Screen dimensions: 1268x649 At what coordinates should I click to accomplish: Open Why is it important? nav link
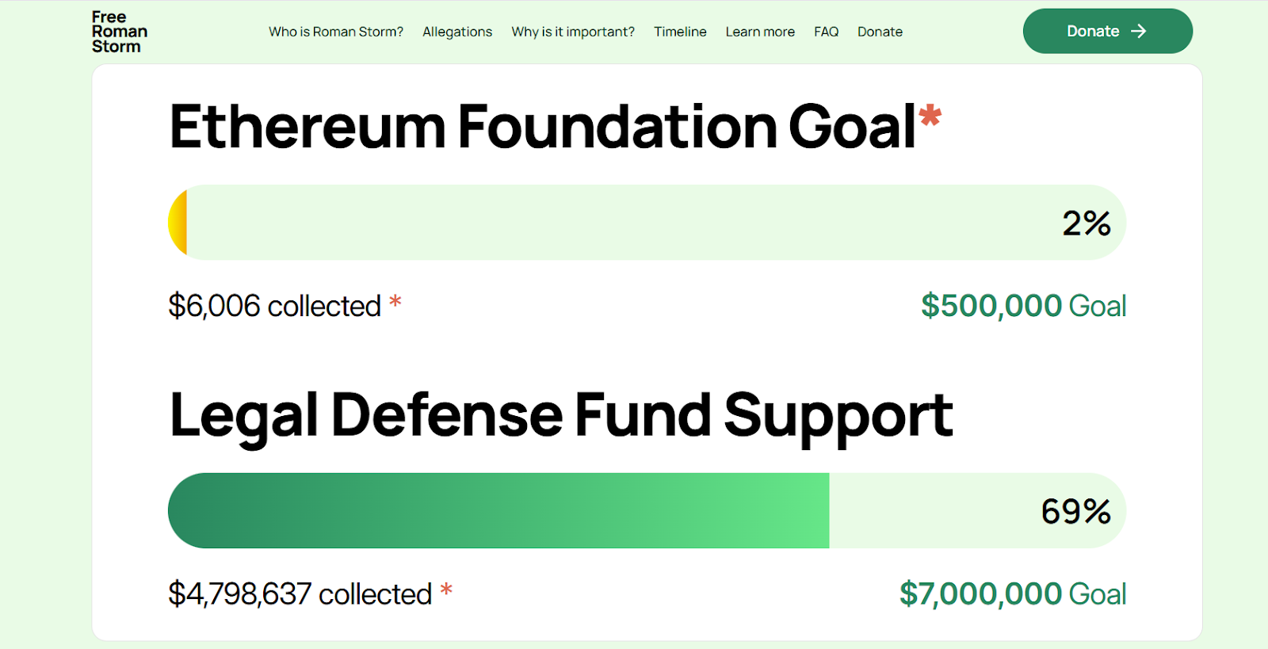(x=573, y=32)
